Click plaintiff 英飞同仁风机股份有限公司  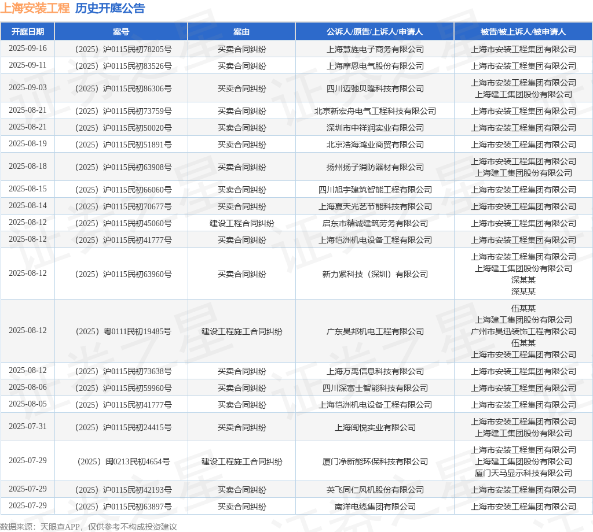pos(375,490)
